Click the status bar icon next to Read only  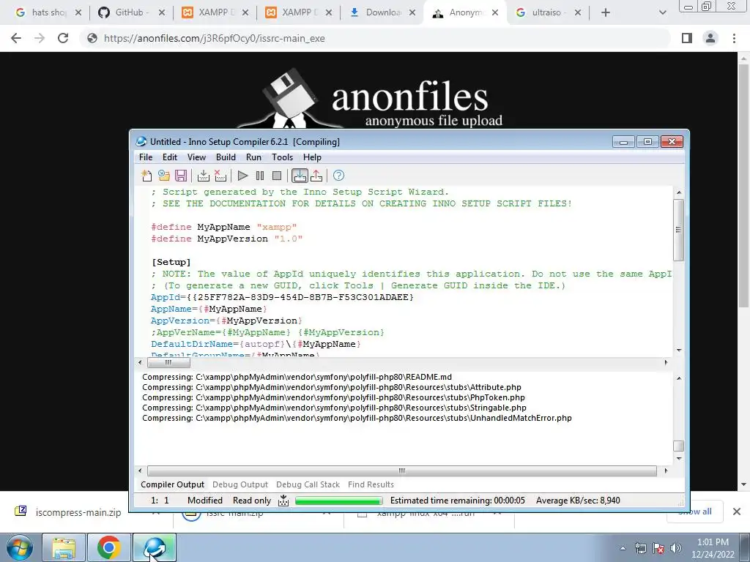point(283,501)
